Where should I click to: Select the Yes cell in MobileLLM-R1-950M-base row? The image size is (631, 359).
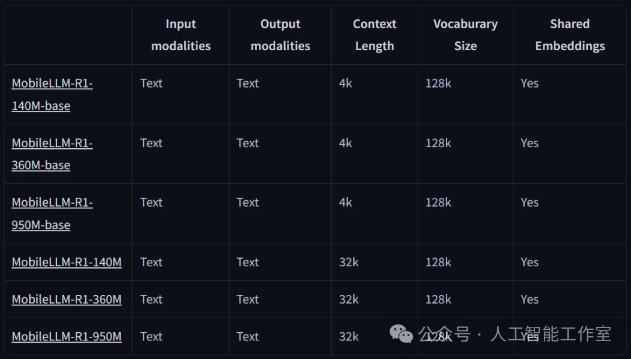click(x=529, y=203)
